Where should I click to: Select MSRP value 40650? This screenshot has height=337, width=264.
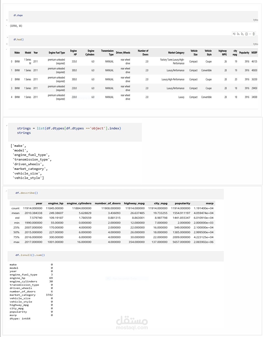(254, 70)
